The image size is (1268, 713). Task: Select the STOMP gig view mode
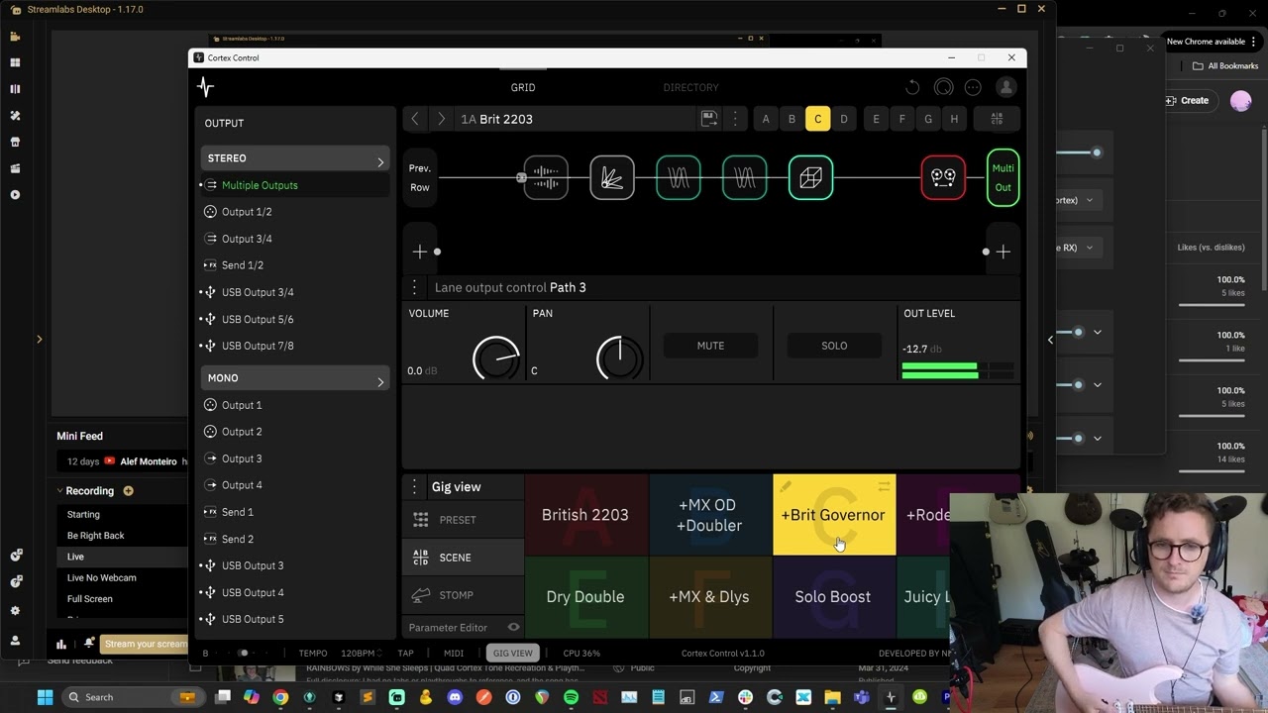pyautogui.click(x=463, y=595)
